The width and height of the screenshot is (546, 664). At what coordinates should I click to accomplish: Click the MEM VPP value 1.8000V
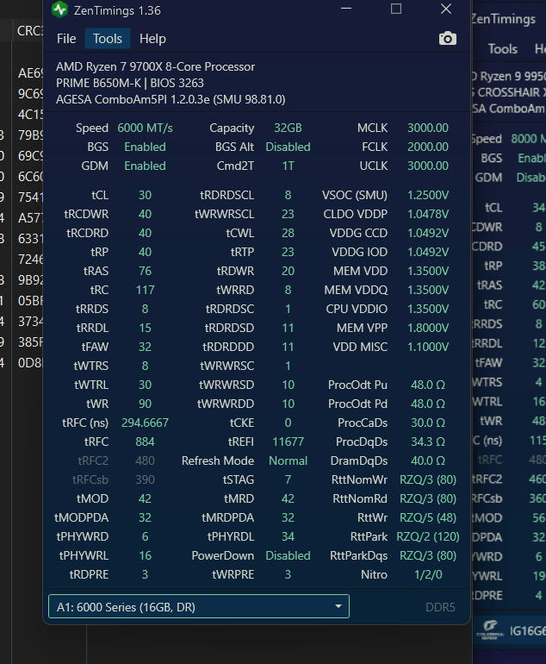pos(428,328)
